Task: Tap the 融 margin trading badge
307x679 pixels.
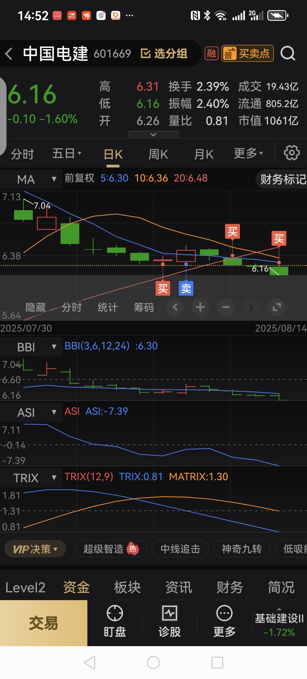Action: pos(212,54)
